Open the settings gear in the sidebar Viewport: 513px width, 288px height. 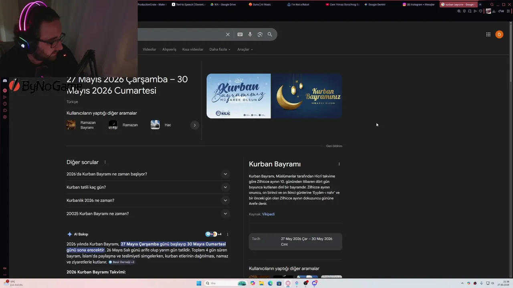5,117
